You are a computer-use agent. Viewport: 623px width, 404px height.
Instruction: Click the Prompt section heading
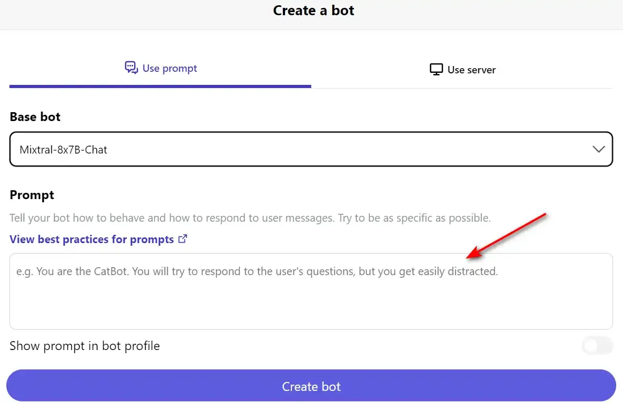(32, 195)
